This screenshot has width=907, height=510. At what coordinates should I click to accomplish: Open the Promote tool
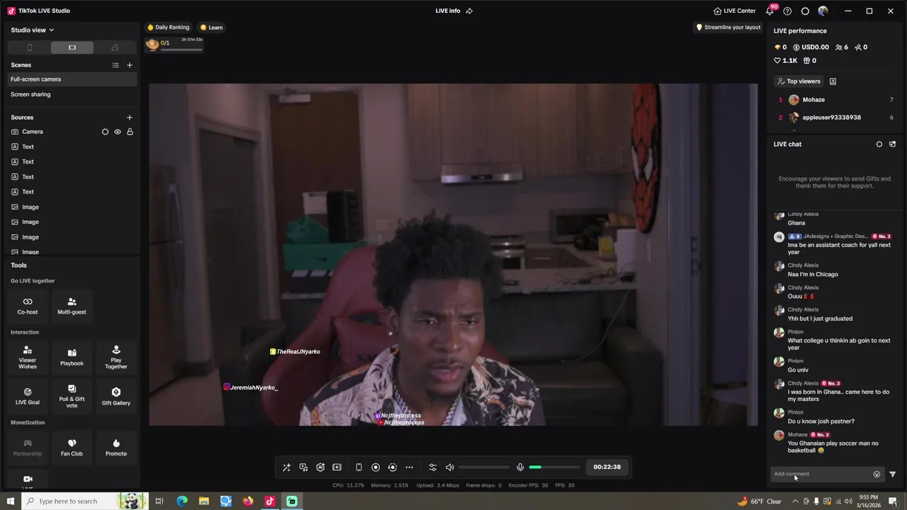pyautogui.click(x=116, y=448)
